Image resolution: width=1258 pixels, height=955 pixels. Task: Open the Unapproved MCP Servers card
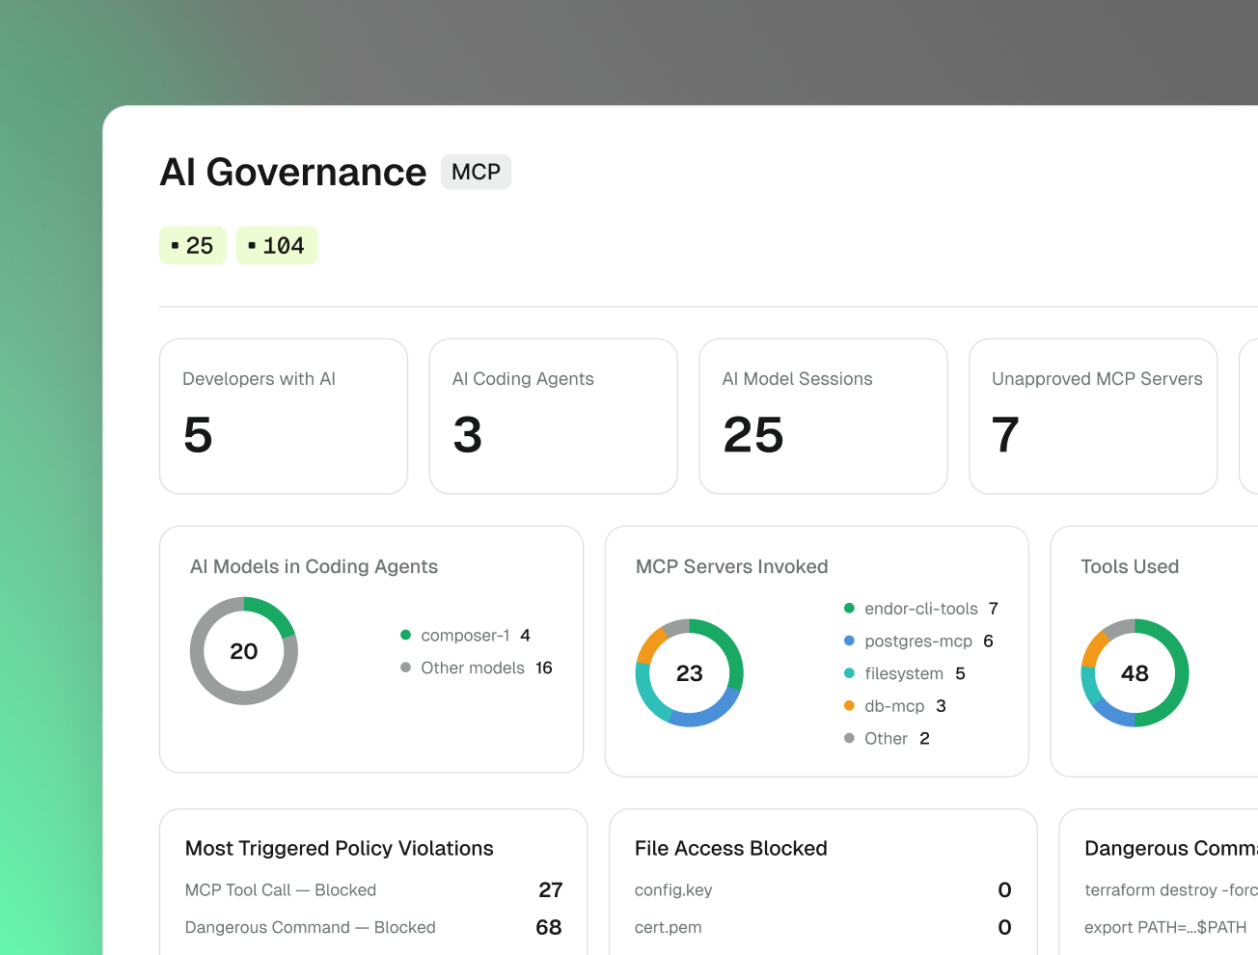click(x=1093, y=417)
